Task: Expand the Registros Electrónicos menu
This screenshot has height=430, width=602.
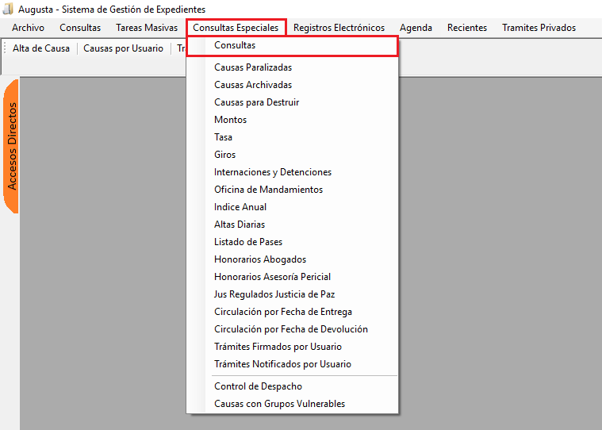Action: [339, 28]
